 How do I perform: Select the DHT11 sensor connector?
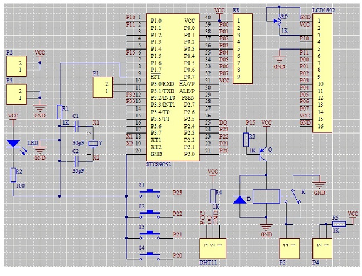(x=213, y=249)
